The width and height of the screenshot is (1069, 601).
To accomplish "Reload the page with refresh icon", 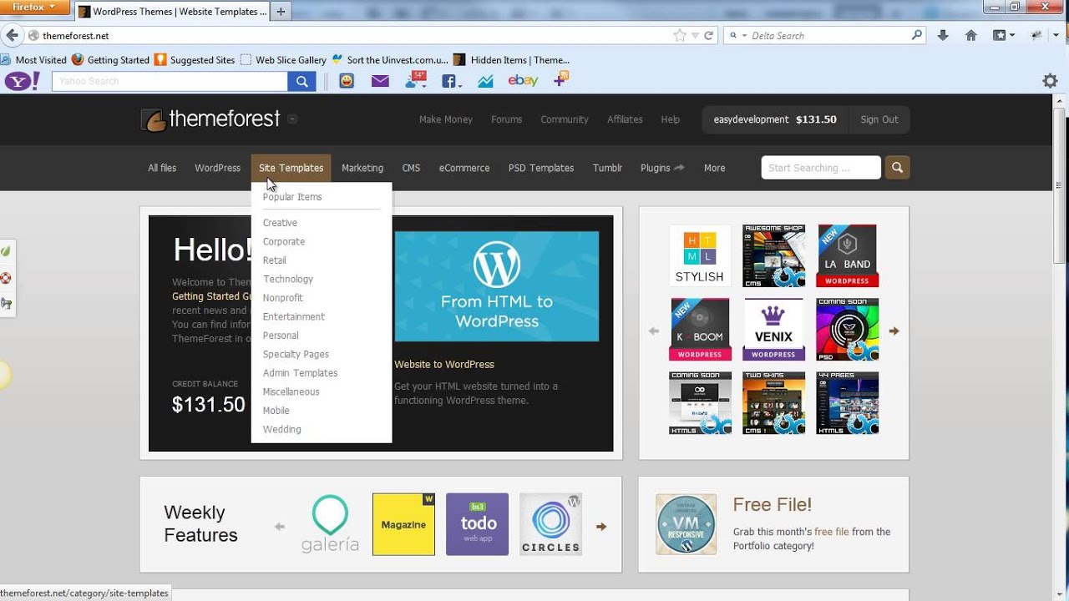I will (x=709, y=36).
